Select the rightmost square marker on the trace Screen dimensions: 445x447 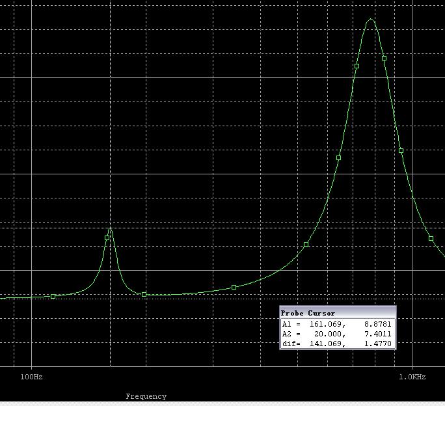tap(431, 239)
